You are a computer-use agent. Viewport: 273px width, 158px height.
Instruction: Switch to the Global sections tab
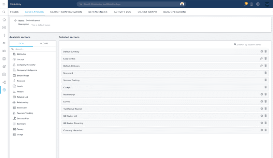pos(44,43)
